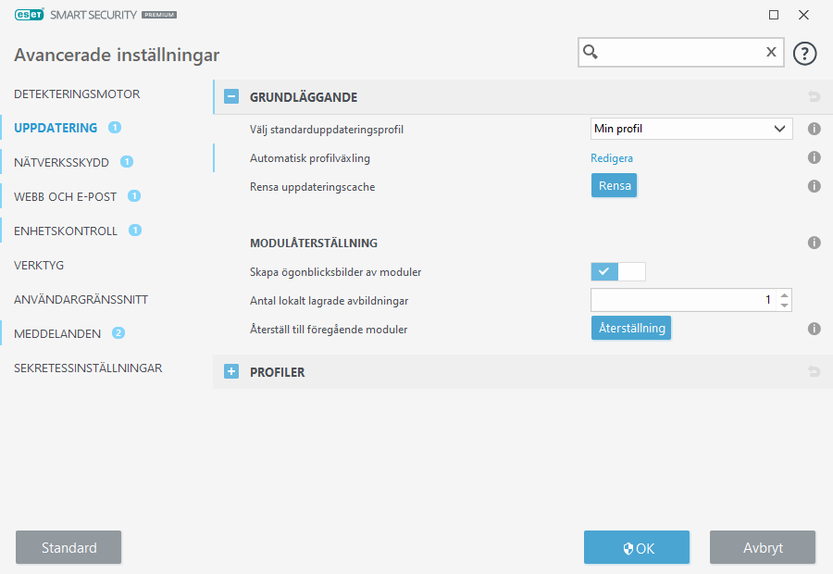
Task: Click info icon beside Automatisk profilväxling
Action: (x=814, y=158)
